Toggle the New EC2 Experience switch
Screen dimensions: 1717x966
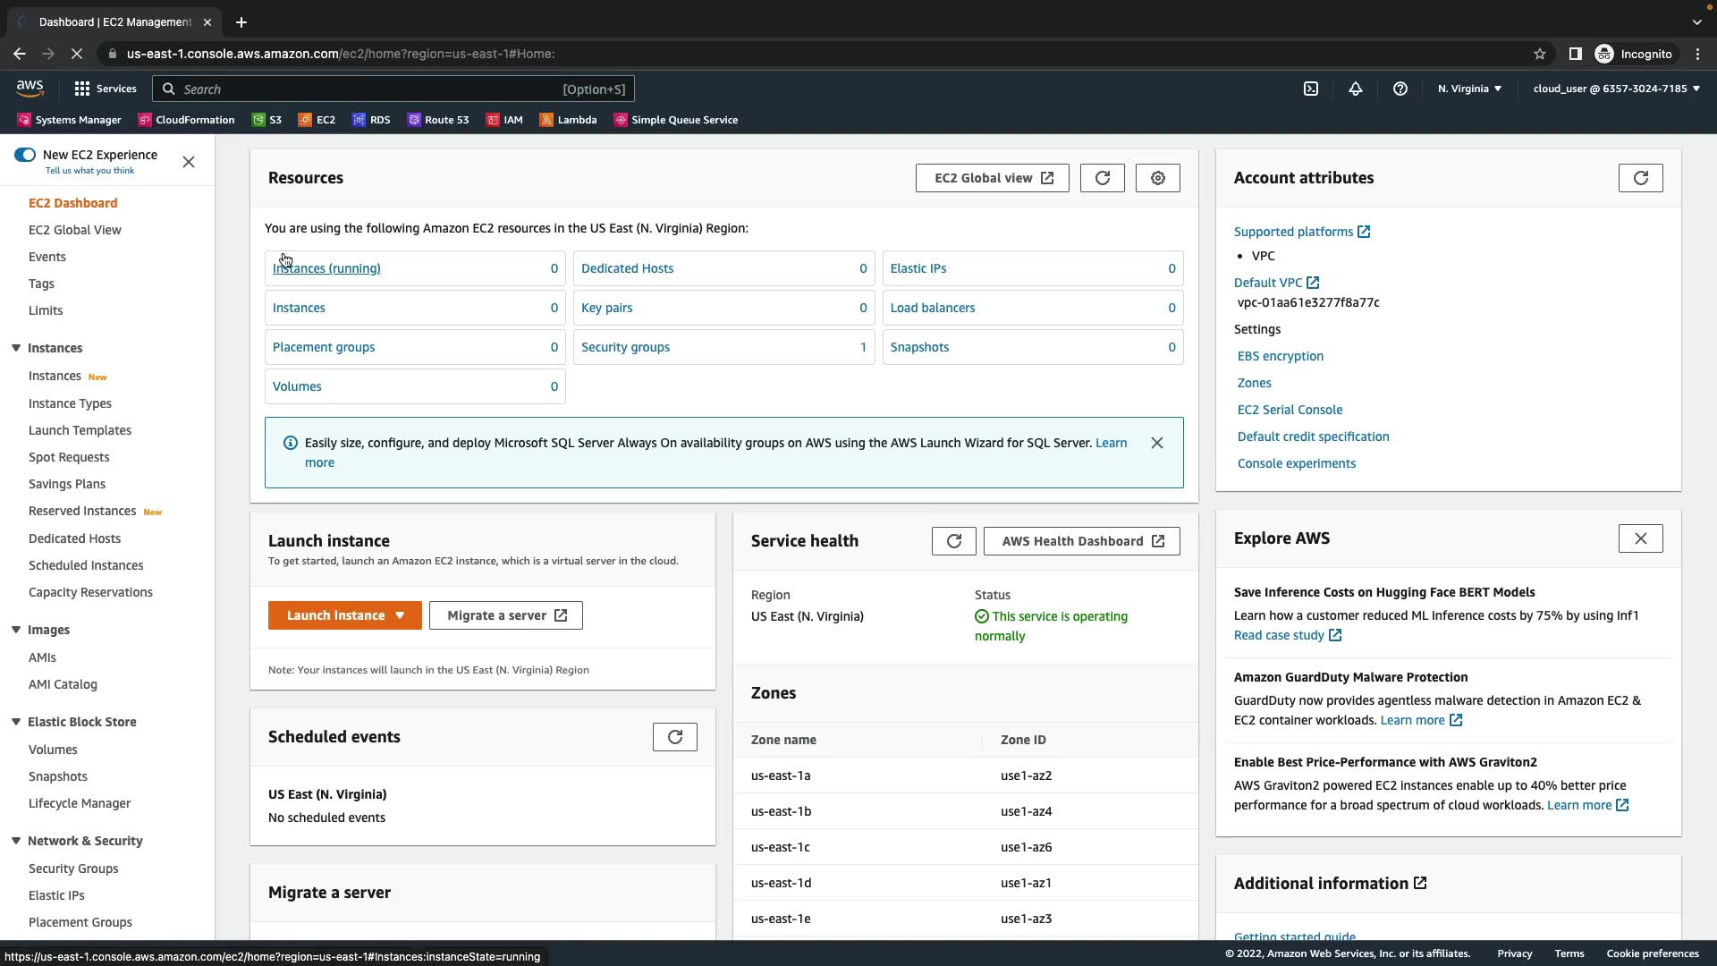coord(25,155)
